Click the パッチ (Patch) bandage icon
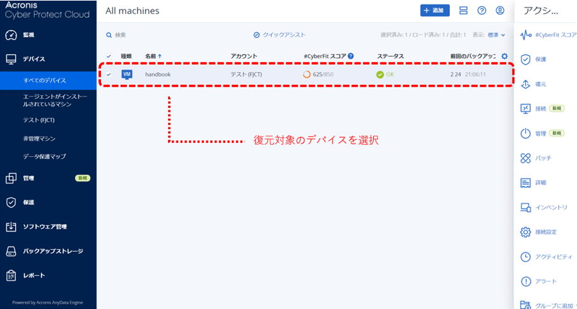 [526, 158]
